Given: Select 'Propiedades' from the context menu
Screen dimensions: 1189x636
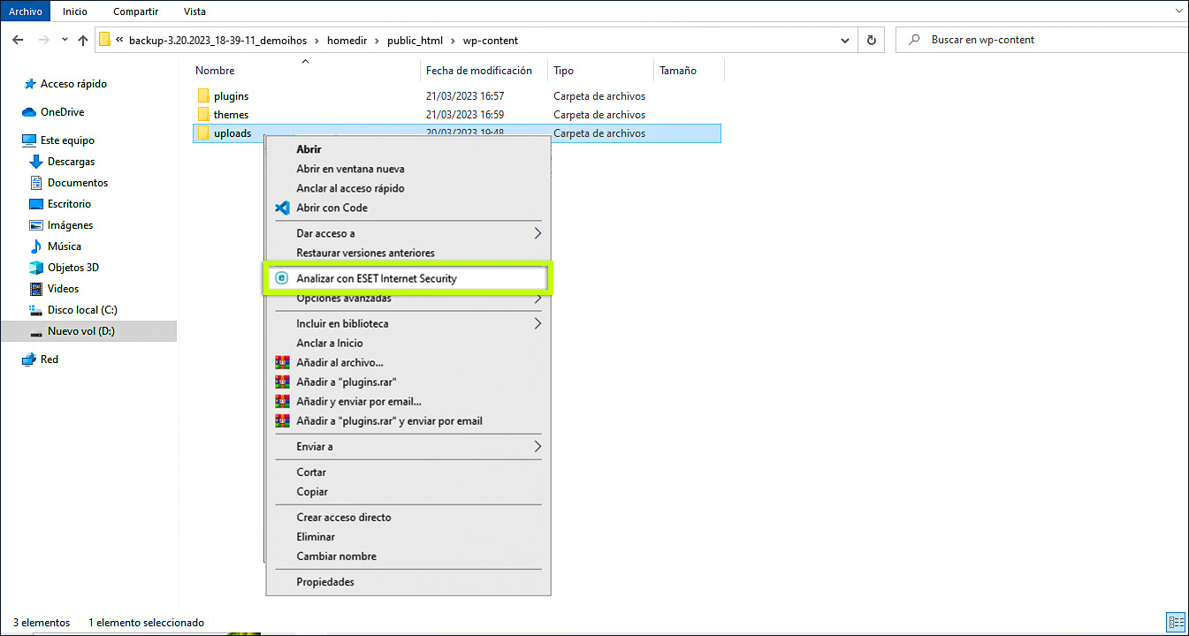Looking at the screenshot, I should coord(325,581).
